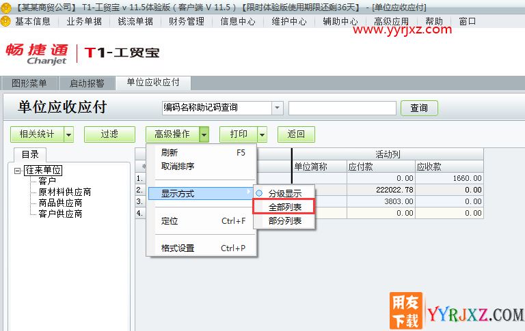The image size is (525, 331).
Task: Select 客户供应商 in the tree
Action: pos(60,214)
